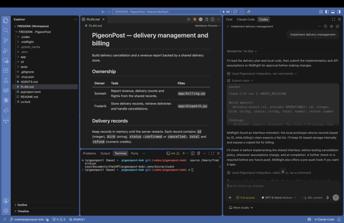Open the Explorer view in activity bar

6,20
